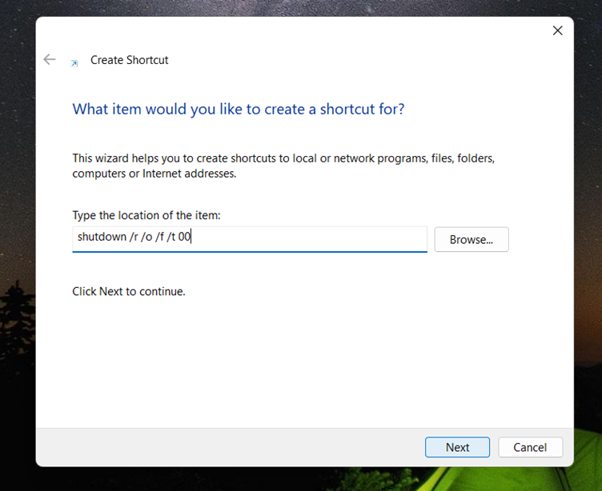
Task: Click the back arrow in the wizard
Action: coord(50,59)
